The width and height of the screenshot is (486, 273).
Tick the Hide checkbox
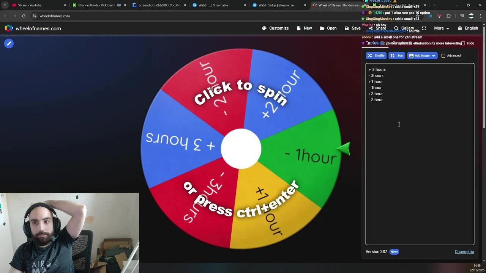pos(463,43)
